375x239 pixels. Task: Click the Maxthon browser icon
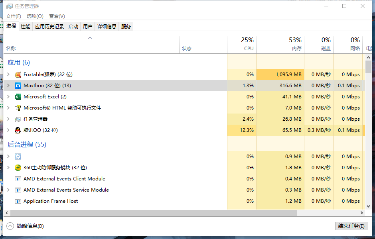pyautogui.click(x=18, y=86)
